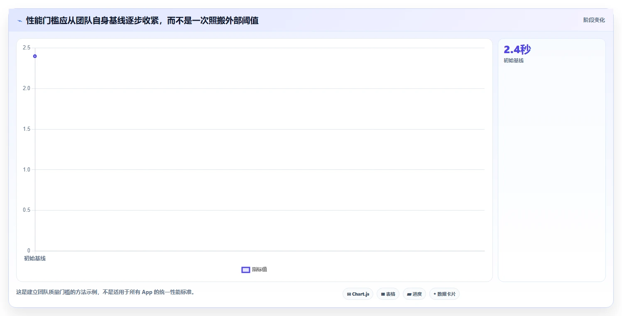The width and height of the screenshot is (622, 316).
Task: Click the 指标值 legend label
Action: (260, 269)
